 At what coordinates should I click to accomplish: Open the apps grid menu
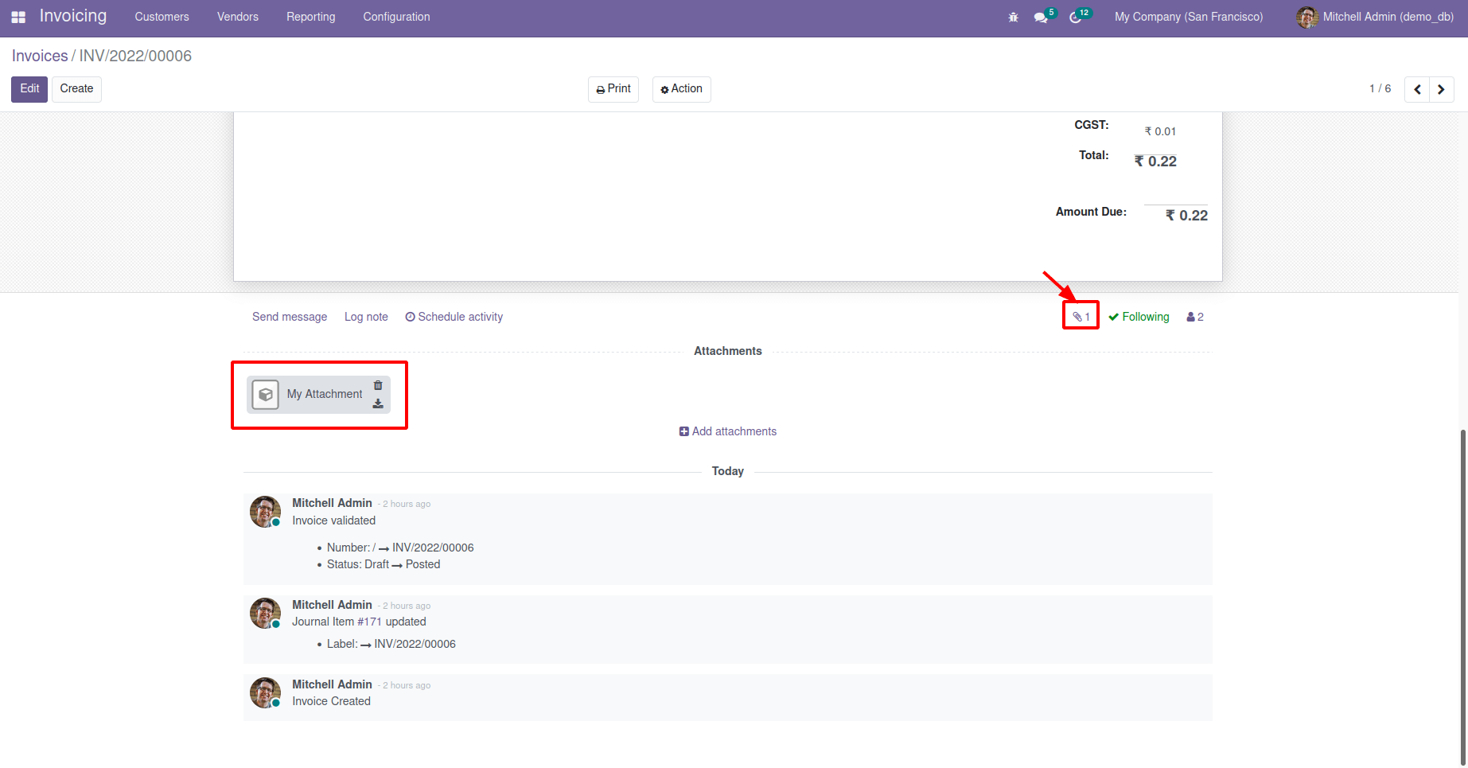click(x=18, y=17)
